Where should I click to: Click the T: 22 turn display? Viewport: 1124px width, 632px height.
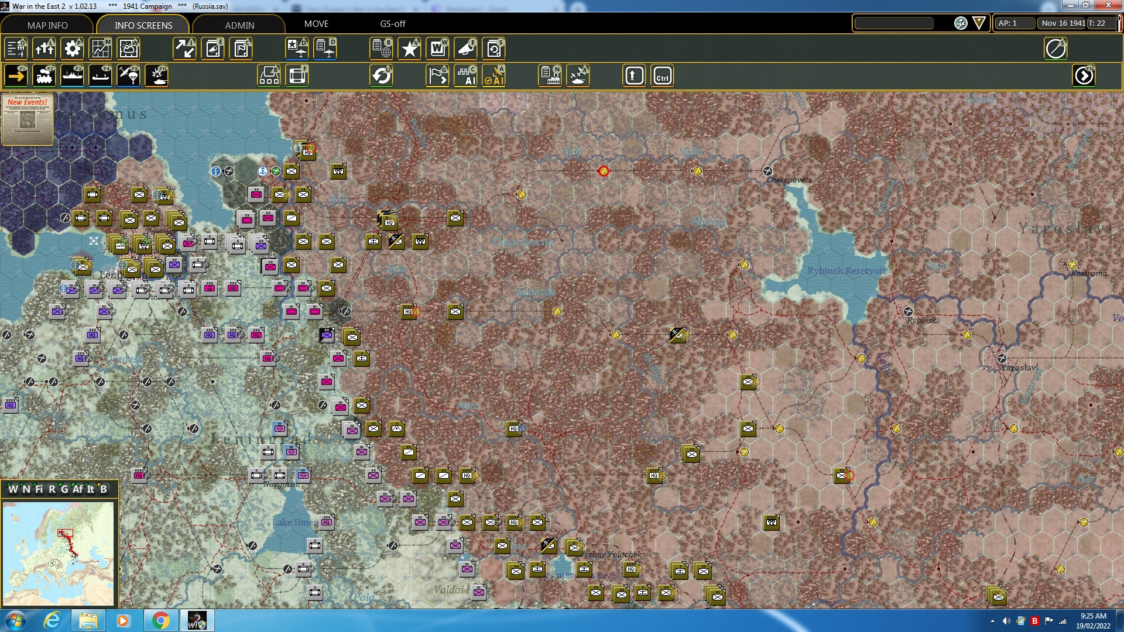click(x=1101, y=23)
